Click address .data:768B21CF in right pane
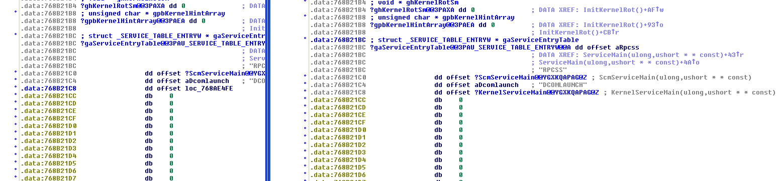Screen dimensions: 779x181 [338, 122]
